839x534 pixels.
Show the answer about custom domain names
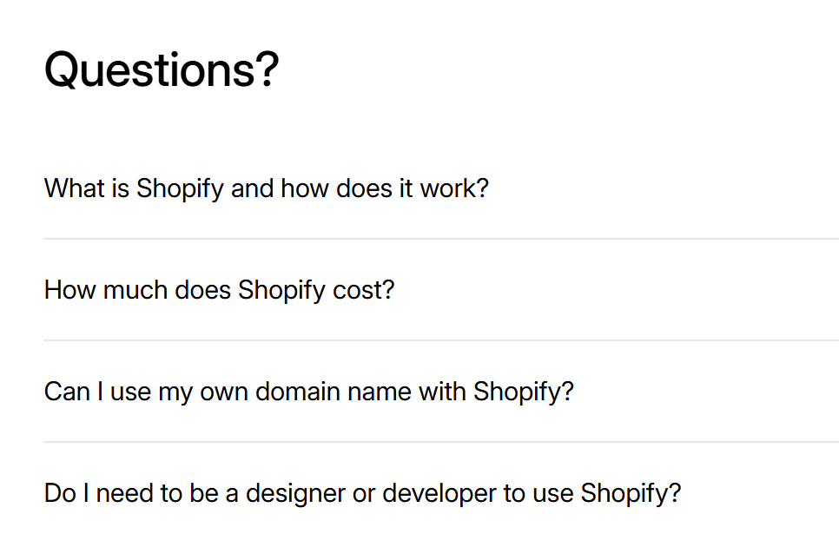tap(309, 391)
